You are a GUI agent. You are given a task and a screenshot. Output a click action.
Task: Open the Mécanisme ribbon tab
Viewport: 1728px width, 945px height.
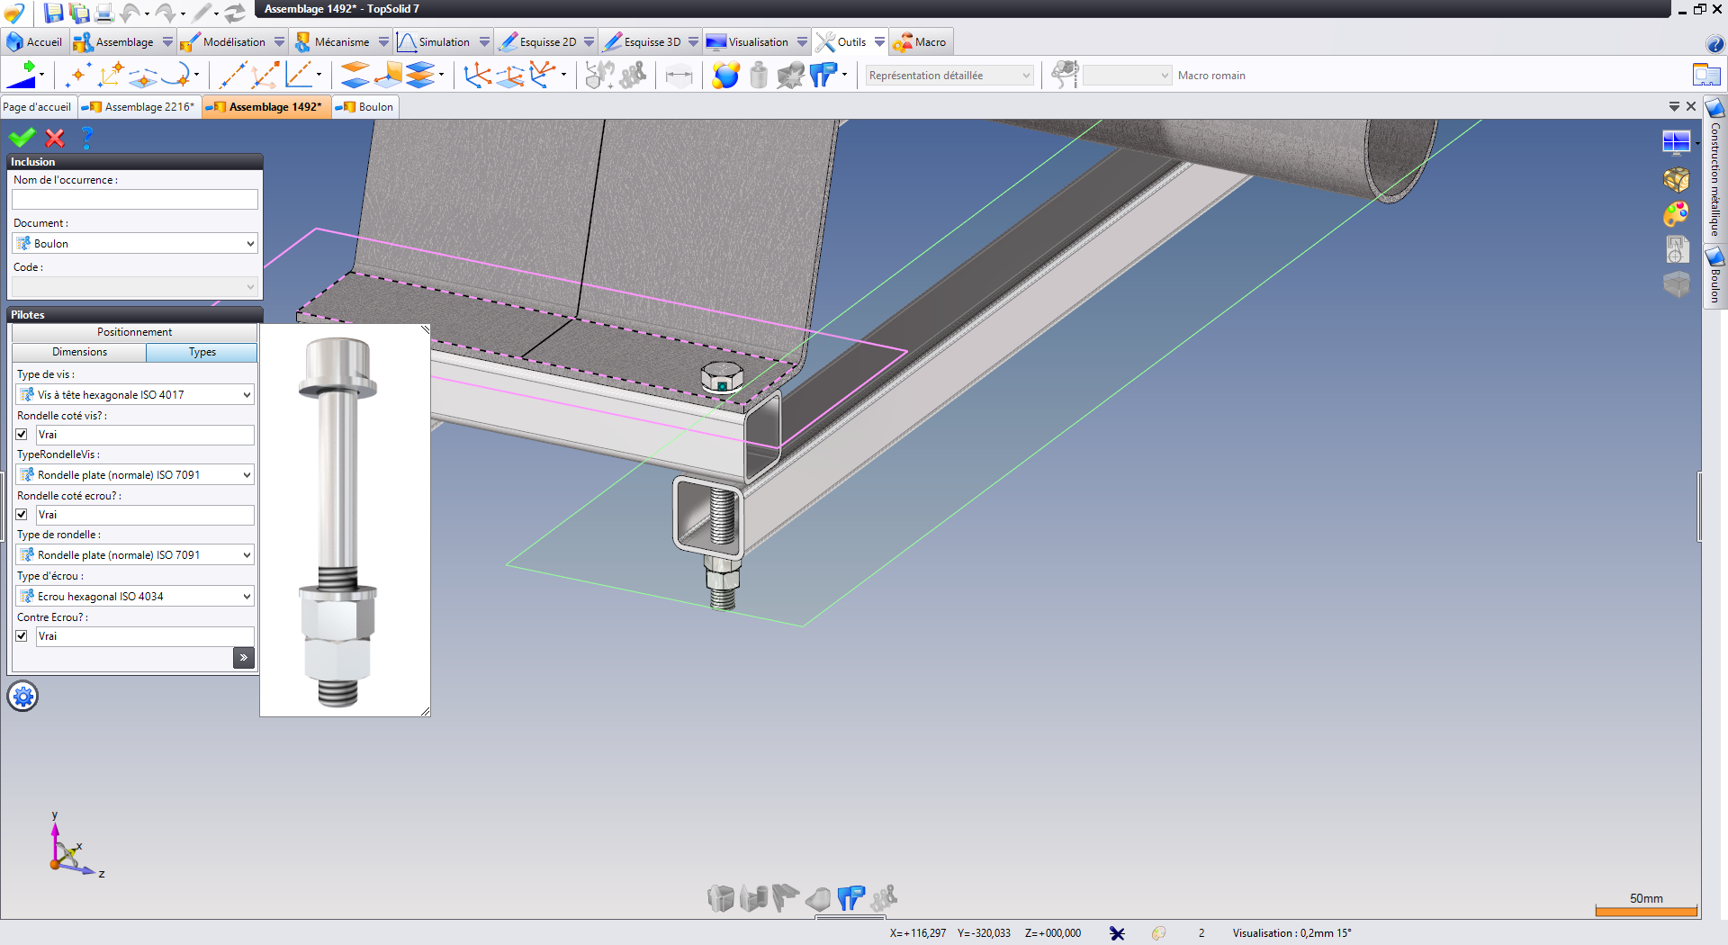pyautogui.click(x=332, y=42)
